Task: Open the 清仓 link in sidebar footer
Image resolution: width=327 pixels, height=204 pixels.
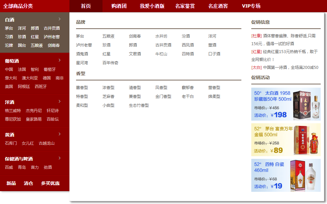Action: pos(28,183)
